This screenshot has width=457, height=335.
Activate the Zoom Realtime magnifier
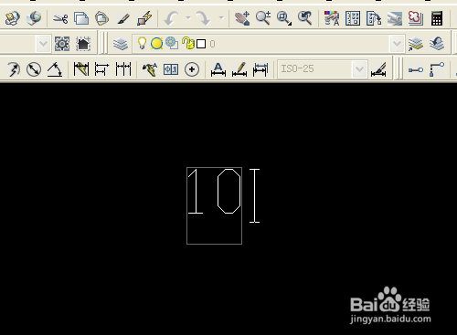click(263, 18)
